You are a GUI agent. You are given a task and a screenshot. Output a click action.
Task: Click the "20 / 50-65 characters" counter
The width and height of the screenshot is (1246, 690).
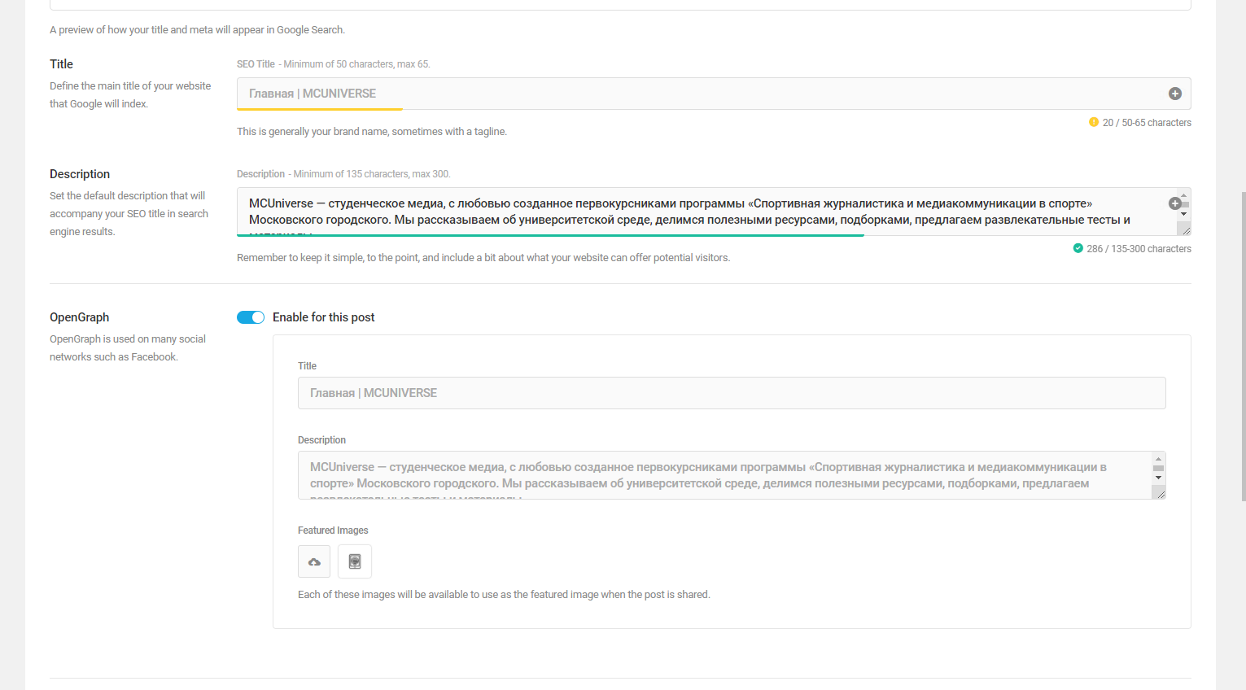click(1147, 123)
